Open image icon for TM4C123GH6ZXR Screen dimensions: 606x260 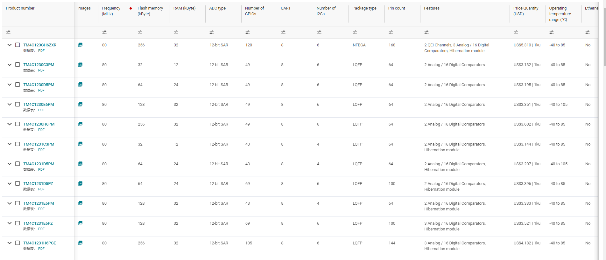[x=80, y=45]
